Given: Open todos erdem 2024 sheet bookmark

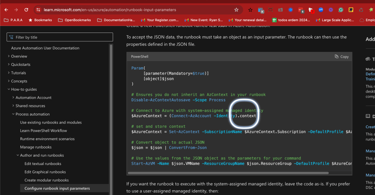Looking at the screenshot, I should tap(291, 20).
